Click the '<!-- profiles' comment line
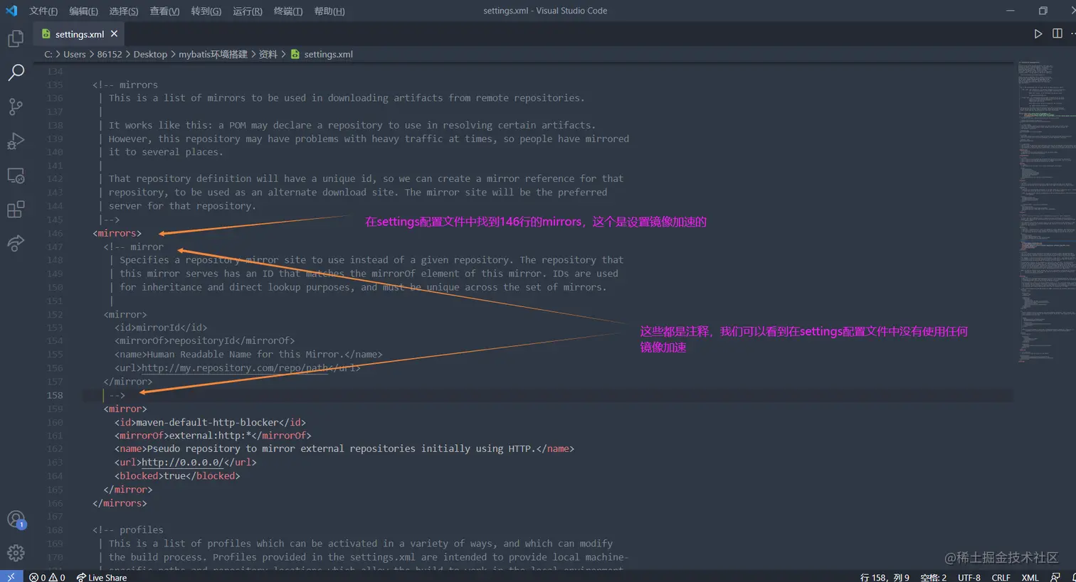Screen dimensions: 1076x582 pyautogui.click(x=128, y=529)
